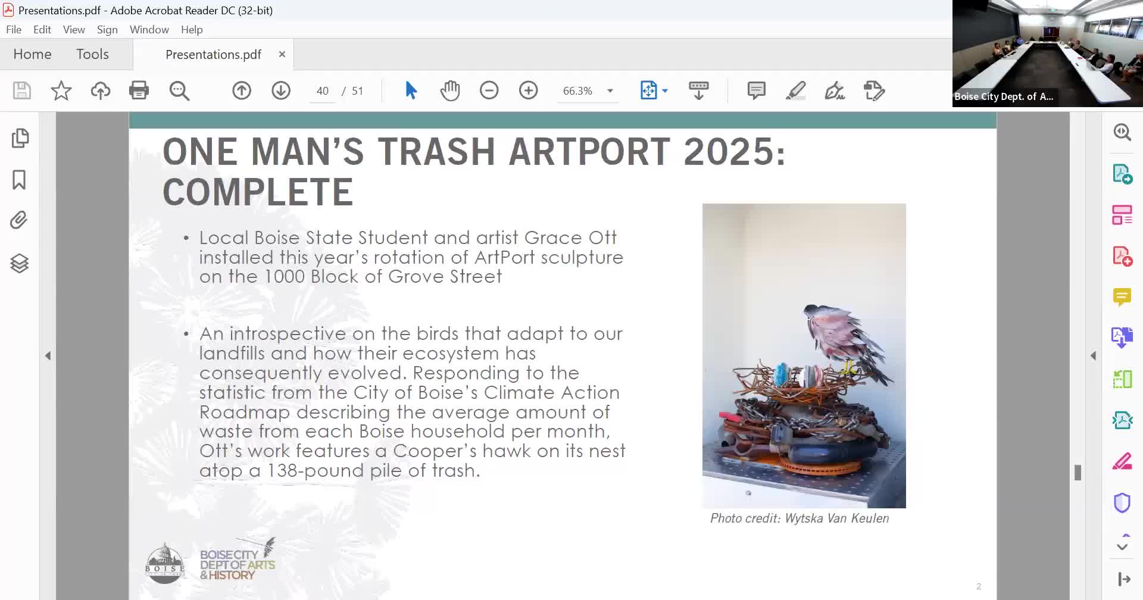Image resolution: width=1143 pixels, height=600 pixels.
Task: Activate the Hand pan tool
Action: [450, 90]
